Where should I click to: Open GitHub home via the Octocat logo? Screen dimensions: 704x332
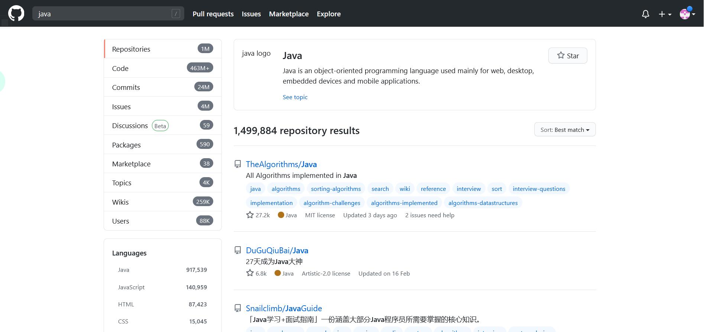coord(16,14)
